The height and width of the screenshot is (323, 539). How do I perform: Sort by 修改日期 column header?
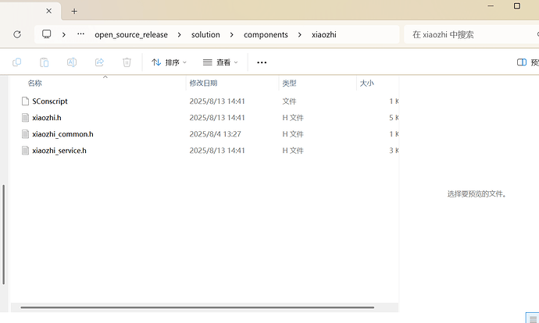[x=203, y=83]
